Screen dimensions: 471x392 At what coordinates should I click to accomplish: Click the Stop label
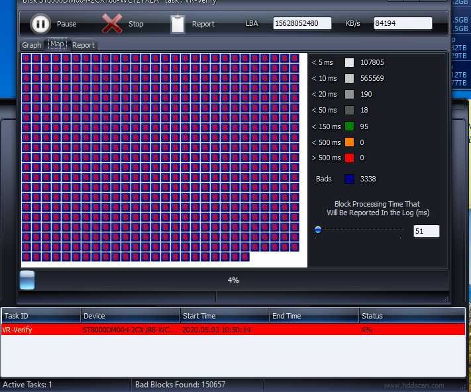pos(136,24)
